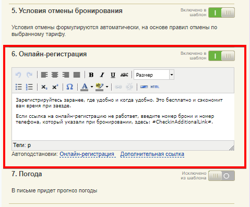
Task: Click the paragraph starting 'Зарегистрируйтесь заранее'
Action: click(x=119, y=103)
